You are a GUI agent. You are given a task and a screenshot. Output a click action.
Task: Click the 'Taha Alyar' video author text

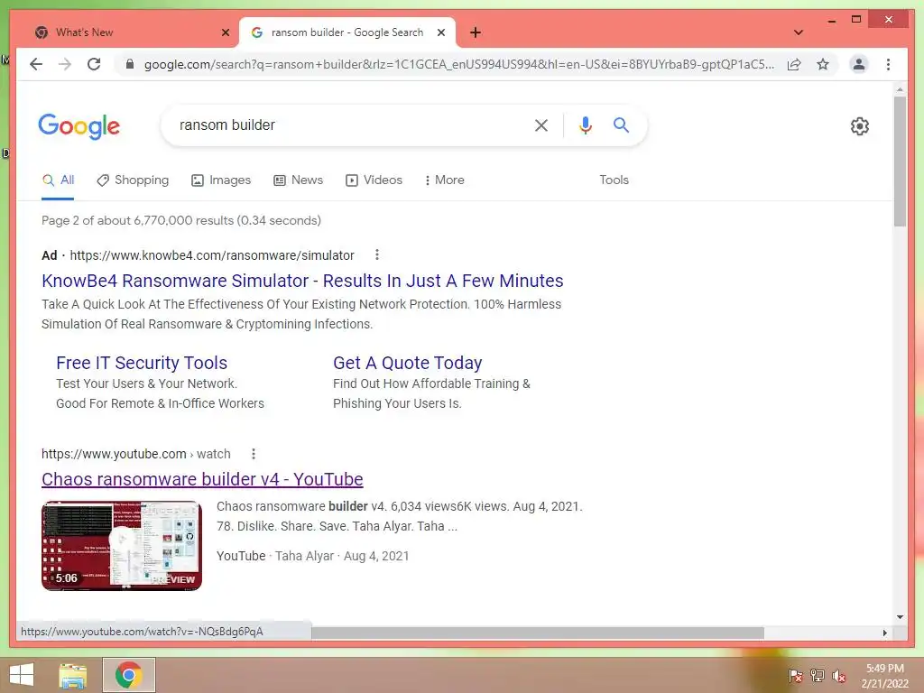tap(305, 556)
